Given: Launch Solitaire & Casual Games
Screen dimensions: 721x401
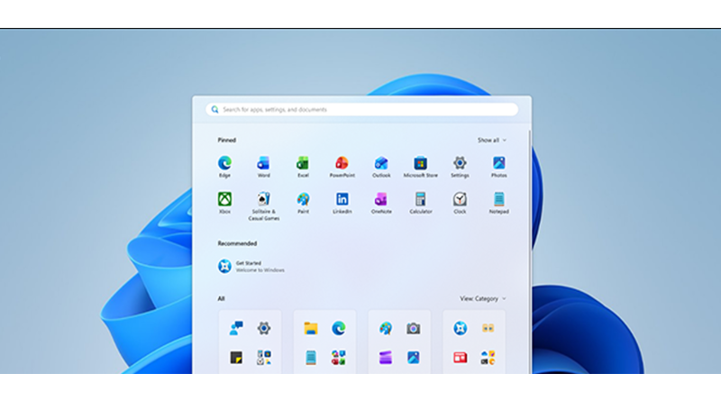Looking at the screenshot, I should 263,206.
